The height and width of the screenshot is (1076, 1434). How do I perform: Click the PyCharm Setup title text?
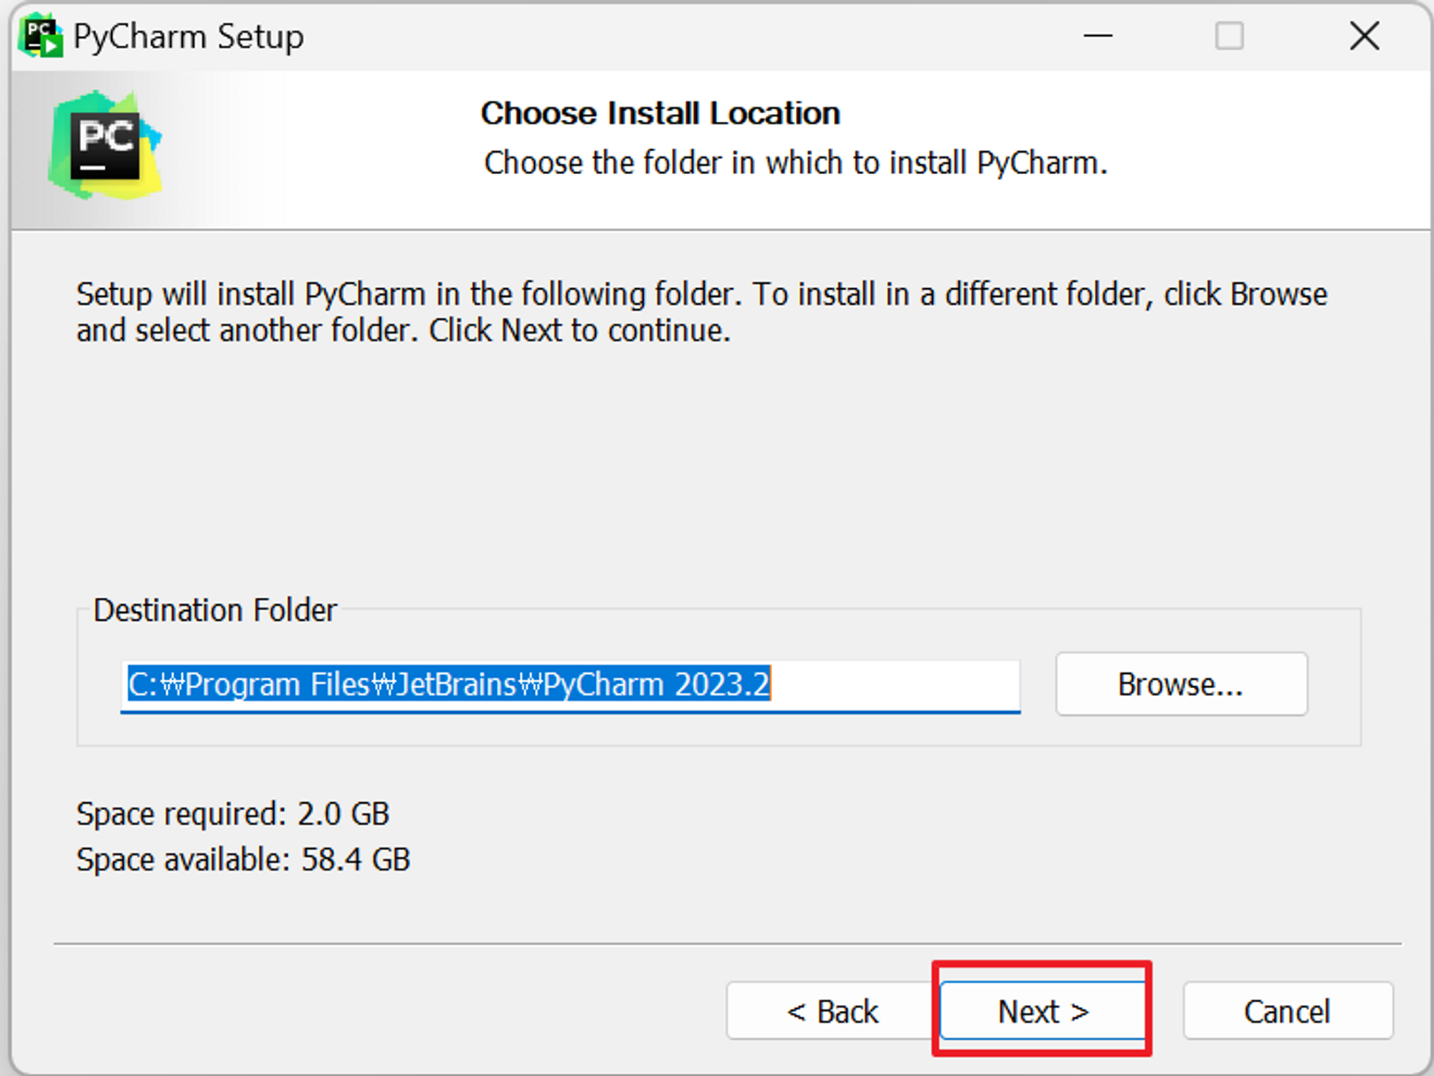(x=189, y=37)
